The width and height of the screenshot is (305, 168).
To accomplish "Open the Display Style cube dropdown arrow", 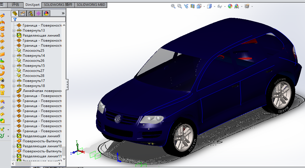I will [214, 6].
